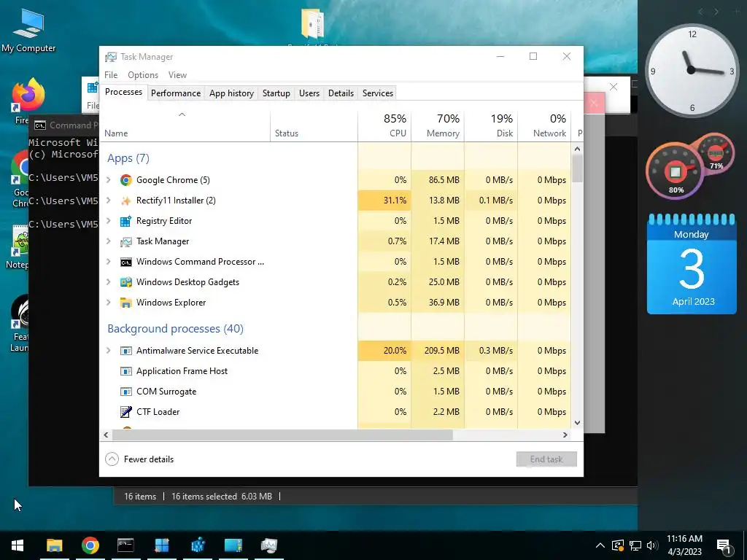
Task: Click the Google Chrome process icon
Action: (x=125, y=180)
